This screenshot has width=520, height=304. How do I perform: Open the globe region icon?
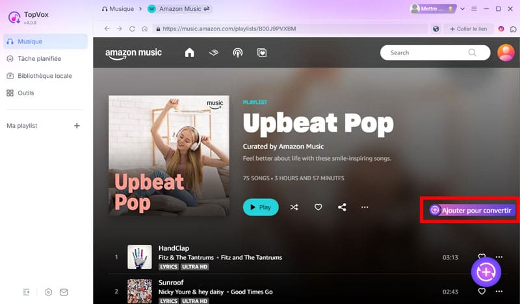435,29
